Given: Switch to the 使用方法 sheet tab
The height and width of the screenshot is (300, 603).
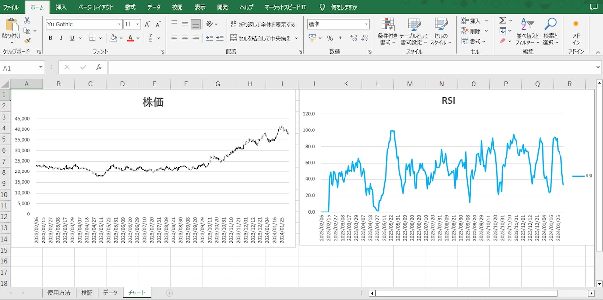Looking at the screenshot, I should tap(59, 293).
